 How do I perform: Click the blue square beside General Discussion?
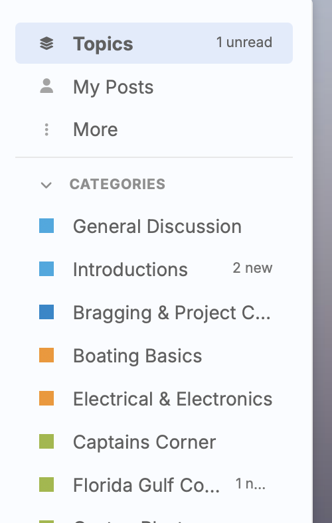[x=46, y=226]
